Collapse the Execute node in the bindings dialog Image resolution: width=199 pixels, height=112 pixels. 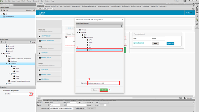[77, 33]
